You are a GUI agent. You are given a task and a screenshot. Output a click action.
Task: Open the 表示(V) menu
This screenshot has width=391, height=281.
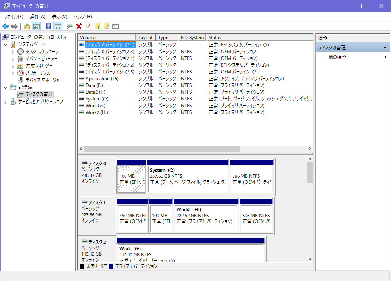coord(59,16)
